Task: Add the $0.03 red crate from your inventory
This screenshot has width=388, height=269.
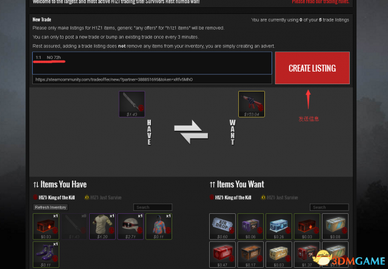Action: 46,227
